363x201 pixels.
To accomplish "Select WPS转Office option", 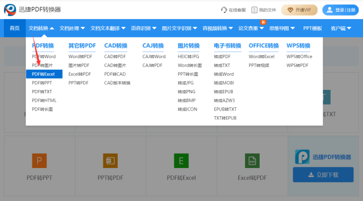I will click(x=299, y=56).
